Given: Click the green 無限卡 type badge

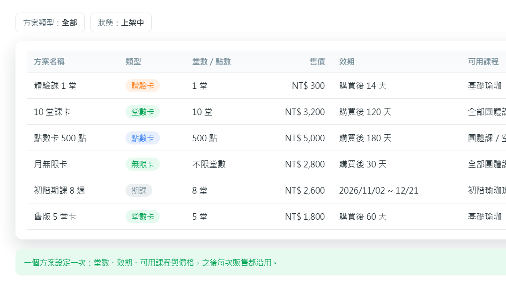Looking at the screenshot, I should tap(142, 164).
